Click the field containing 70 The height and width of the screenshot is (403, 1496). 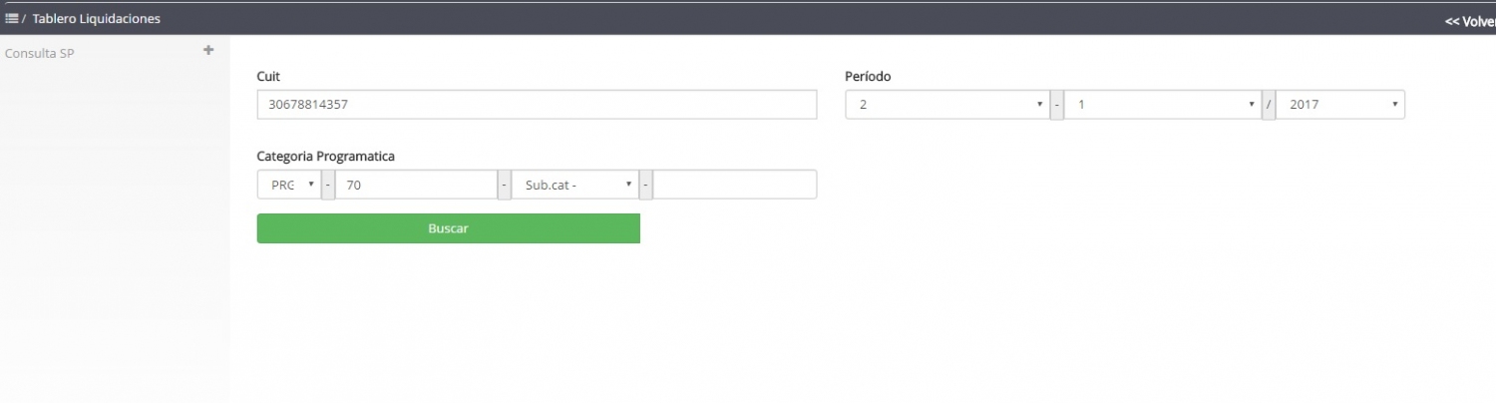tap(416, 185)
